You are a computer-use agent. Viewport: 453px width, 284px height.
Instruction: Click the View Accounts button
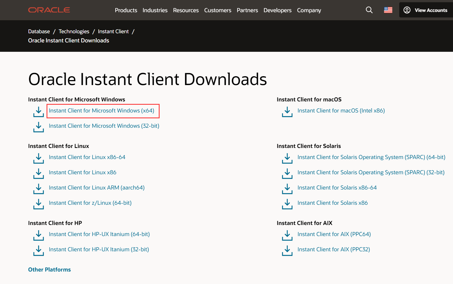coord(426,10)
